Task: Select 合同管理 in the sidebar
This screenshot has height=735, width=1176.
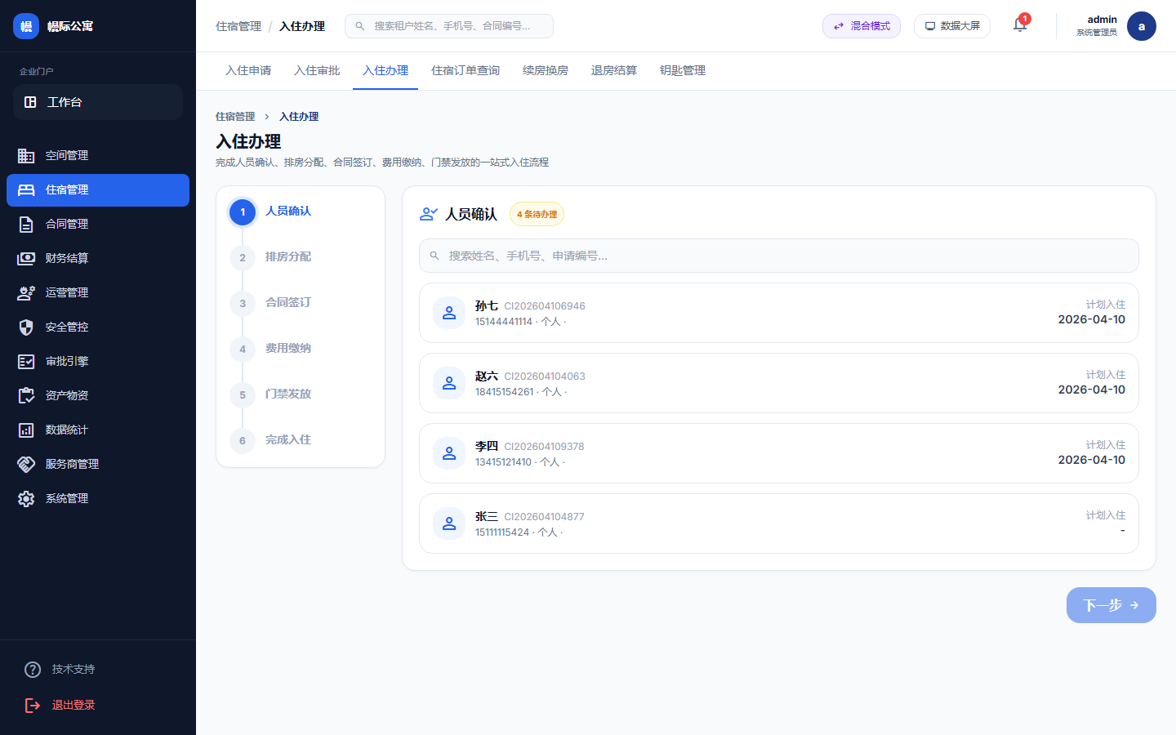Action: tap(68, 224)
